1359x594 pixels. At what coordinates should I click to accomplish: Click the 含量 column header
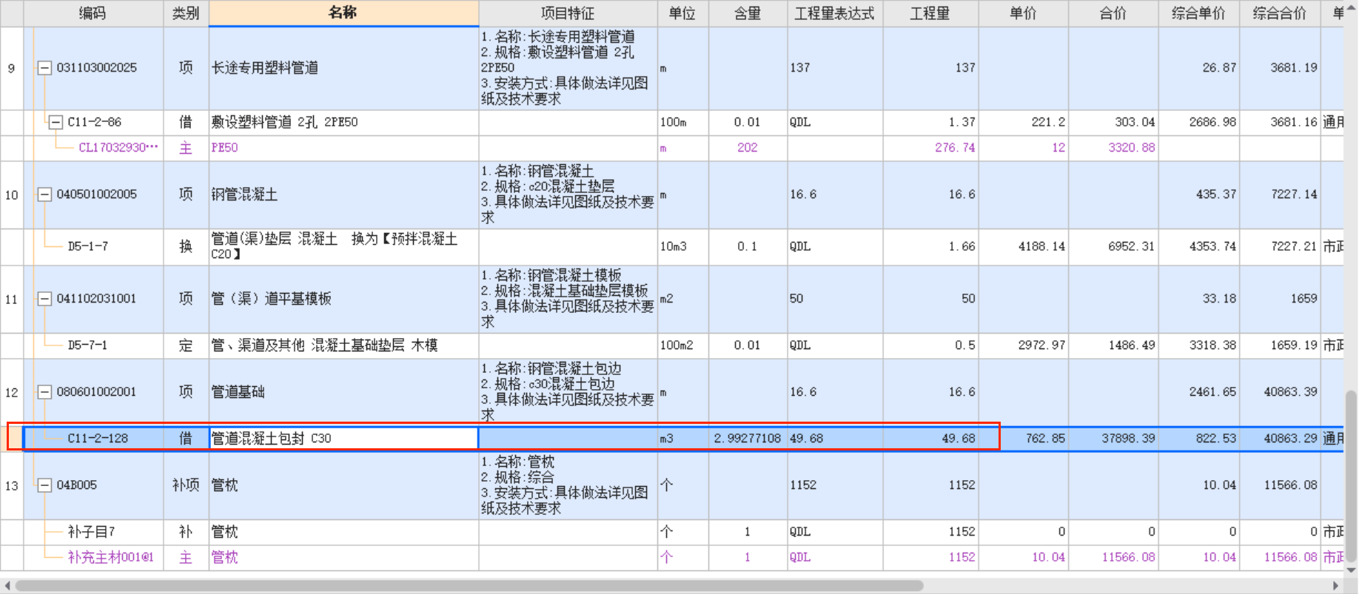coord(748,13)
